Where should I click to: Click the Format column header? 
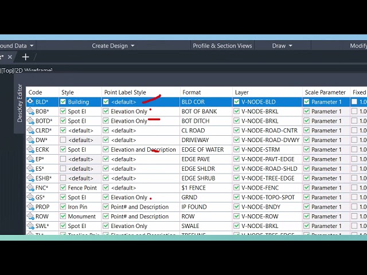tap(192, 92)
